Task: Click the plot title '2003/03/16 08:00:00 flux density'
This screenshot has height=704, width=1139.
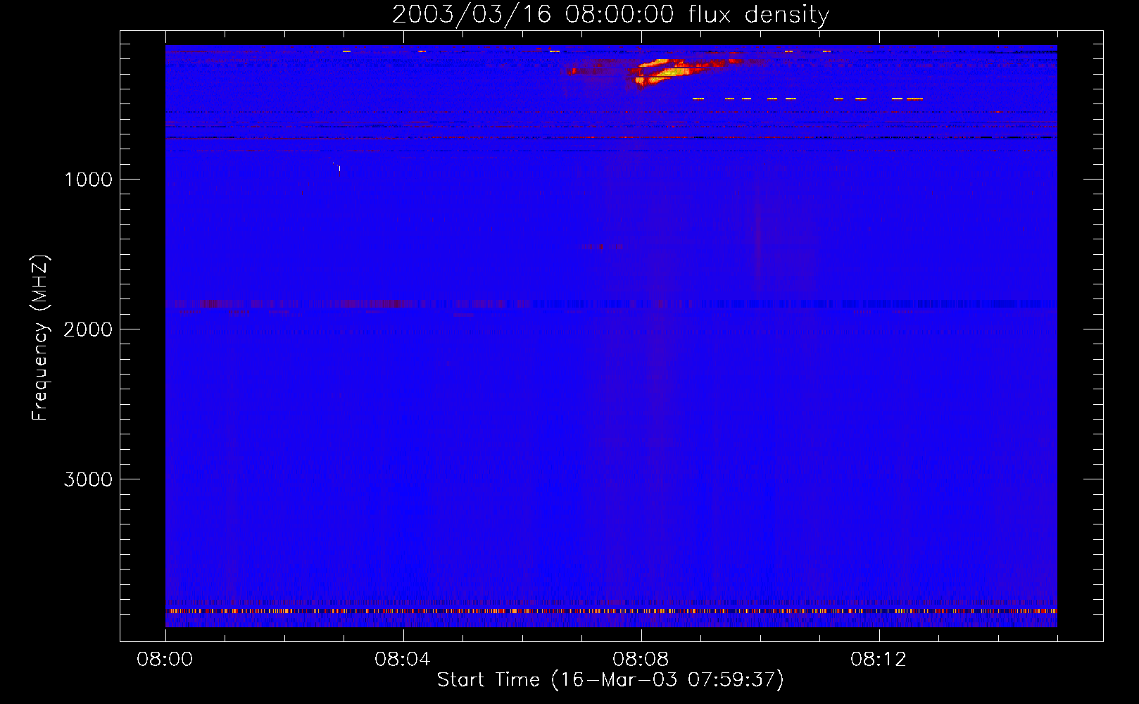Action: [x=610, y=15]
